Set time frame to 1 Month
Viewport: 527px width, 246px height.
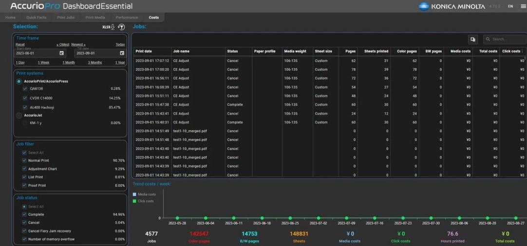(x=69, y=62)
